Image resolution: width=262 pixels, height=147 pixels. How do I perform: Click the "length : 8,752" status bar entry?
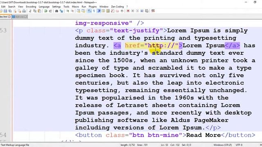click(128, 145)
